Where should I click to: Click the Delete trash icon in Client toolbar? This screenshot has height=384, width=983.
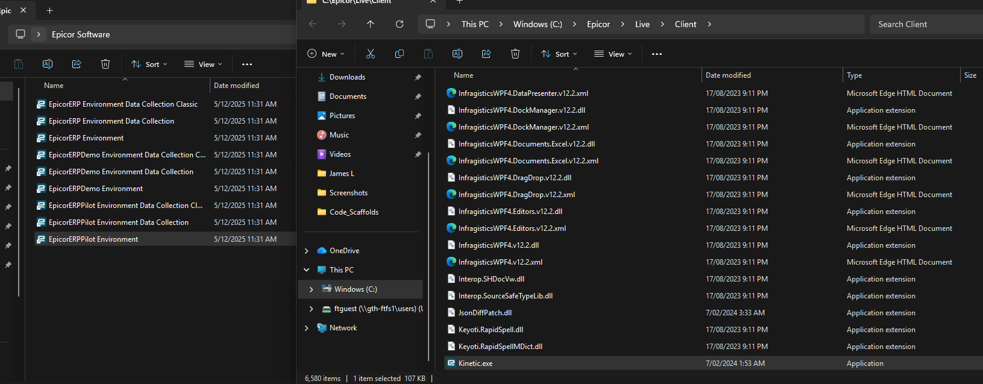[515, 54]
